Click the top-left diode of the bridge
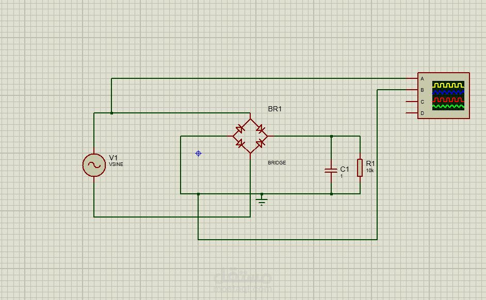Image resolution: width=486 pixels, height=300 pixels. pos(239,128)
